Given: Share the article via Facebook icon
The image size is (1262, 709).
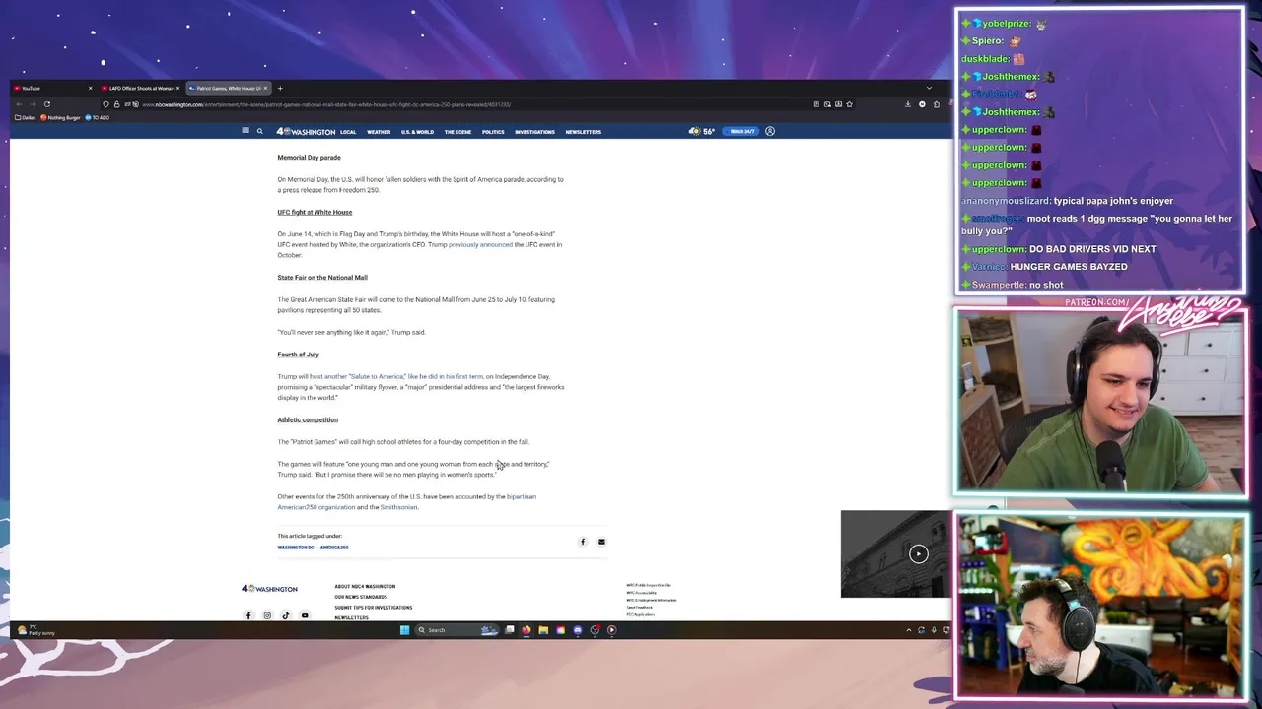Looking at the screenshot, I should (x=583, y=542).
